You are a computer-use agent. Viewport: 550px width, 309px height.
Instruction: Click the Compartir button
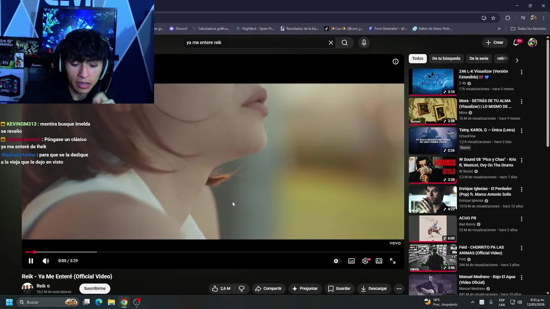click(268, 288)
